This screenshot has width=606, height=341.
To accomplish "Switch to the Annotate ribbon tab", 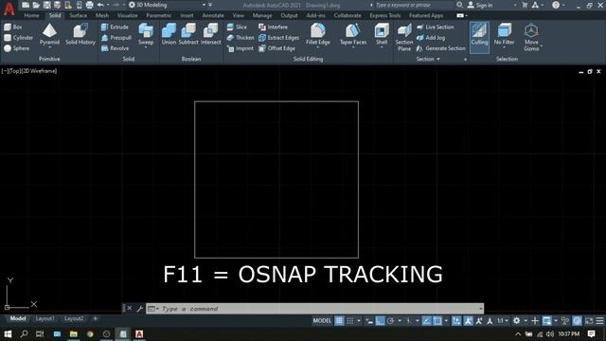I will 213,15.
